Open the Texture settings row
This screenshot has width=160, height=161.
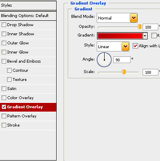tap(28, 80)
